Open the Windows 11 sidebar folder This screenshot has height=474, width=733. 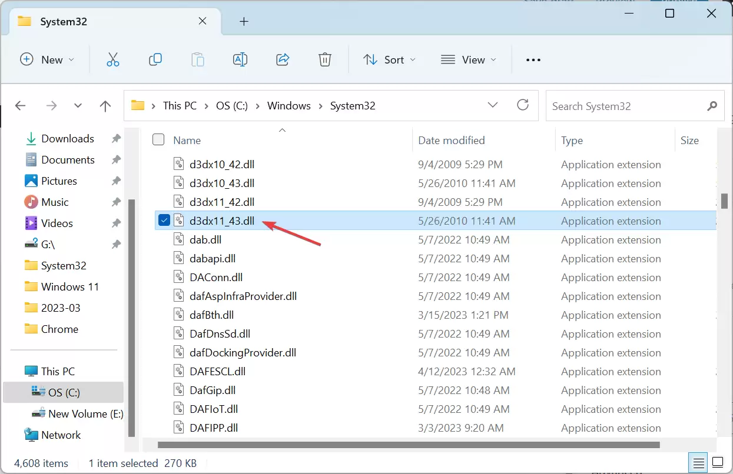coord(69,287)
